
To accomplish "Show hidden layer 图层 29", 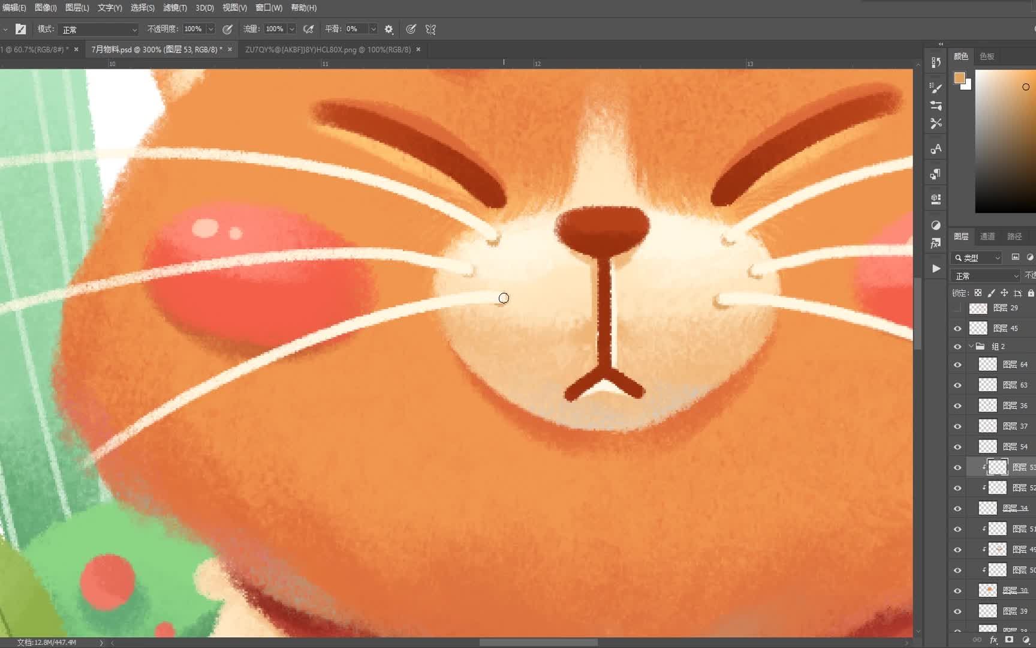I will coord(957,308).
